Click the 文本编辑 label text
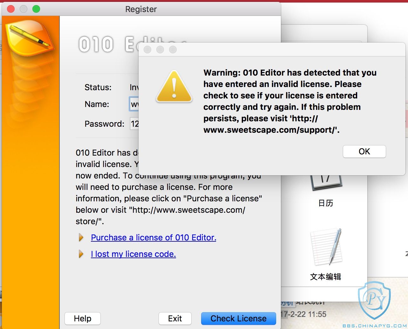The height and width of the screenshot is (329, 408). (326, 277)
